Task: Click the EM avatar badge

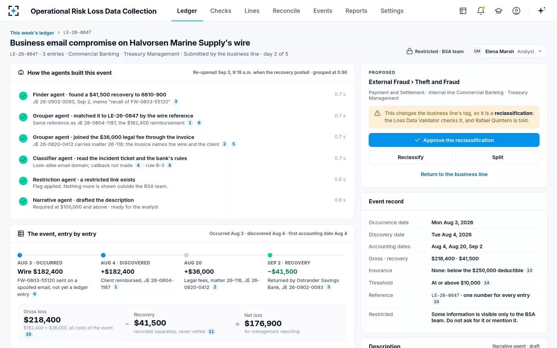Action: 477,51
